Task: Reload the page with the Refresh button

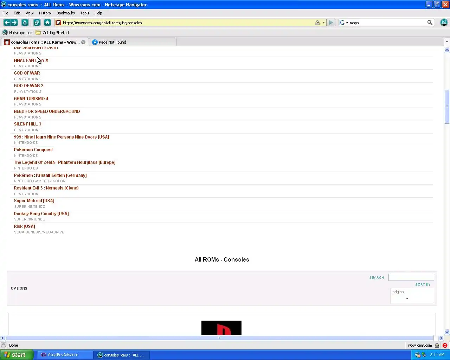Action: pyautogui.click(x=25, y=22)
